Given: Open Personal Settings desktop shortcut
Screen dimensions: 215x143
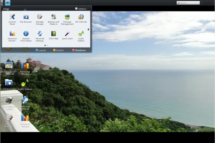Looking at the screenshot, I should click(25, 103).
